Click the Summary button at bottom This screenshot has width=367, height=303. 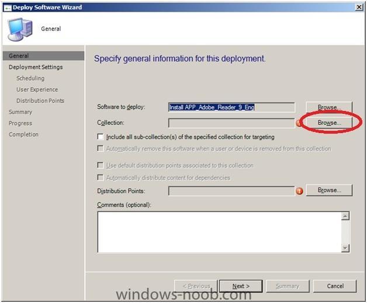288,286
